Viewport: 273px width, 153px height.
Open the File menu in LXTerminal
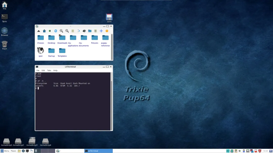(38, 70)
